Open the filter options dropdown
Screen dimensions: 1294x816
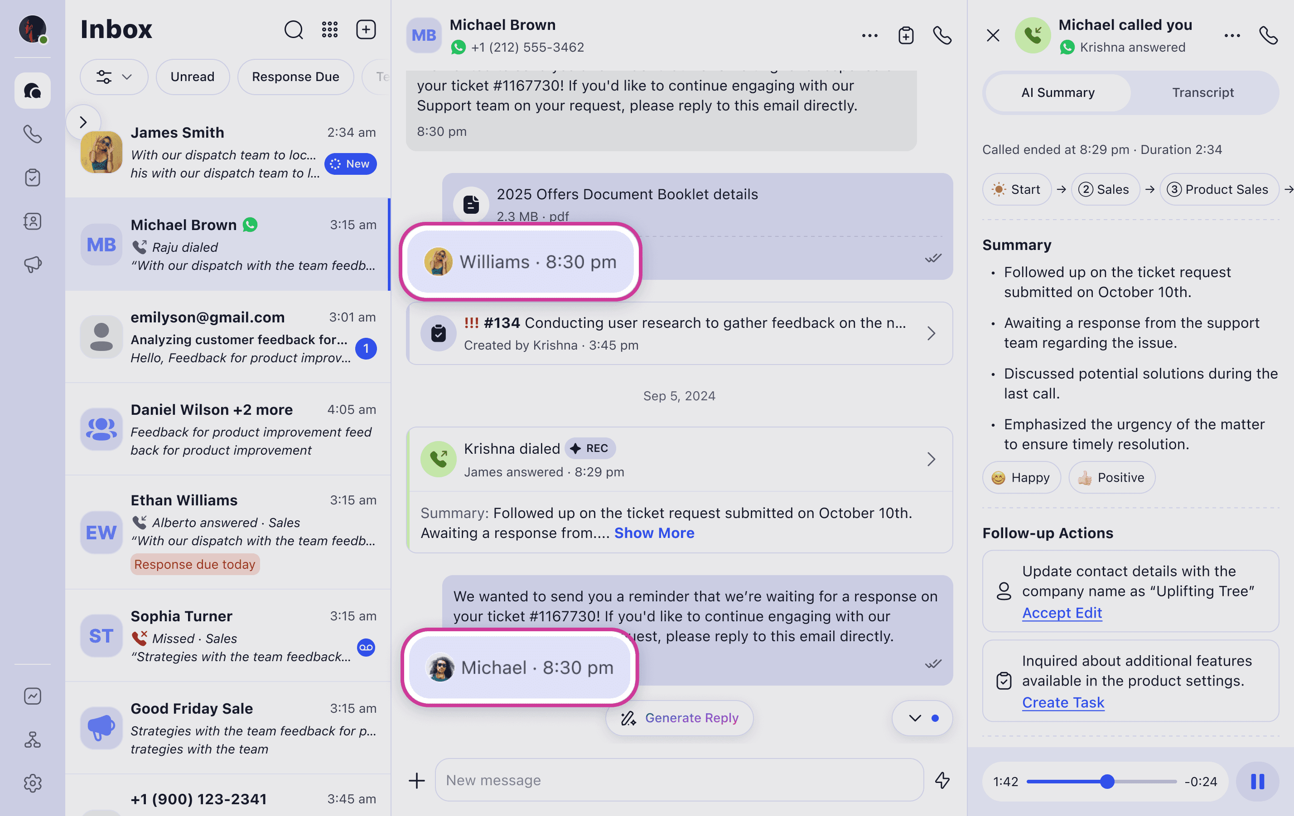[x=113, y=77]
